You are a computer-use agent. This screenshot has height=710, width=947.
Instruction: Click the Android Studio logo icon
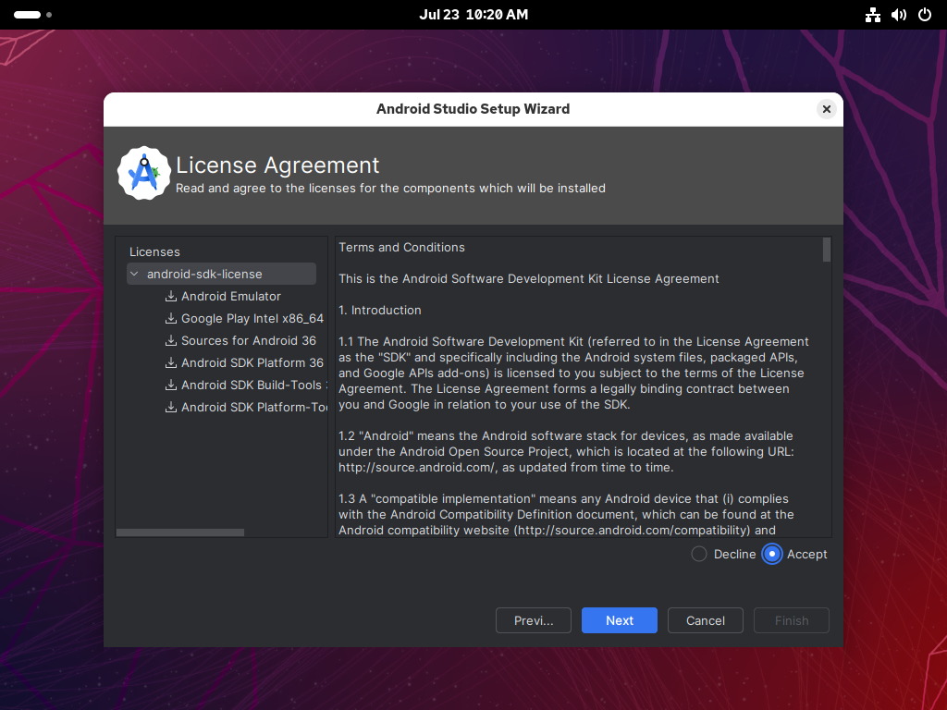[143, 173]
